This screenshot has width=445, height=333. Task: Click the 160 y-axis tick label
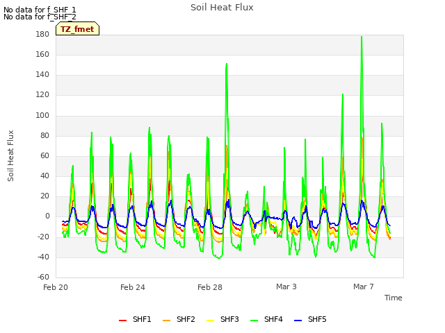(42, 55)
